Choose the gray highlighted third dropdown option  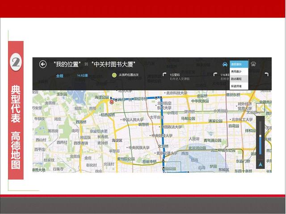click(x=239, y=79)
